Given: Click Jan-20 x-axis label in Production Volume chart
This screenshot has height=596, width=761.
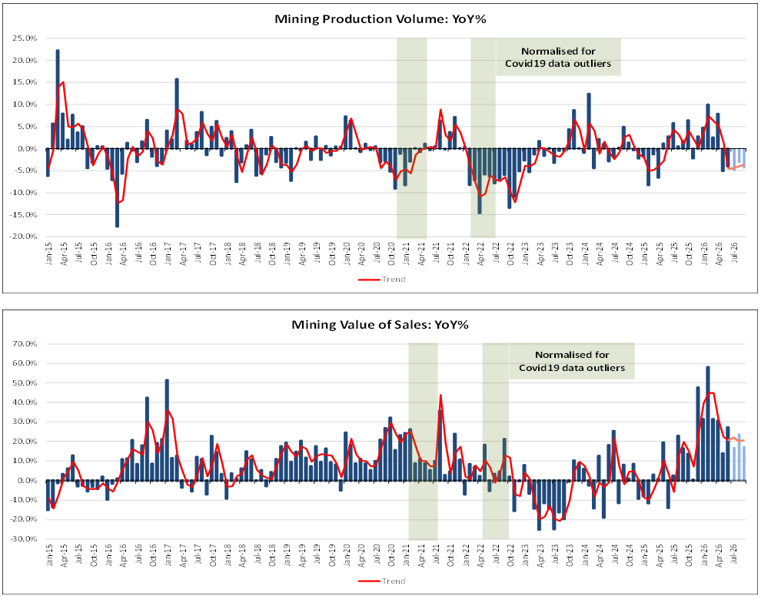Looking at the screenshot, I should point(347,253).
